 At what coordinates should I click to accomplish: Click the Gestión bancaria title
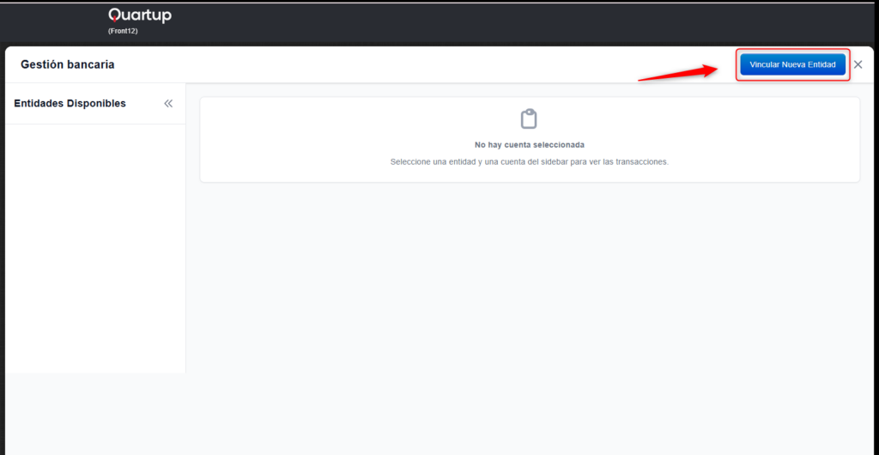pos(67,64)
